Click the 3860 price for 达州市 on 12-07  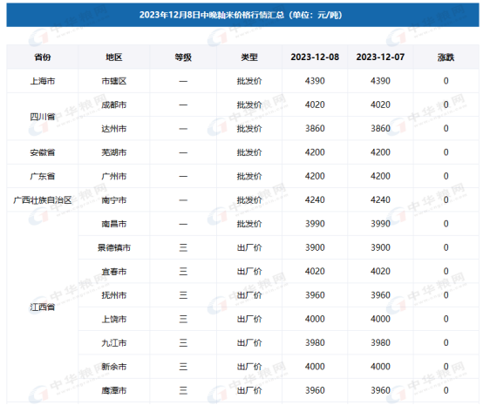pos(380,128)
